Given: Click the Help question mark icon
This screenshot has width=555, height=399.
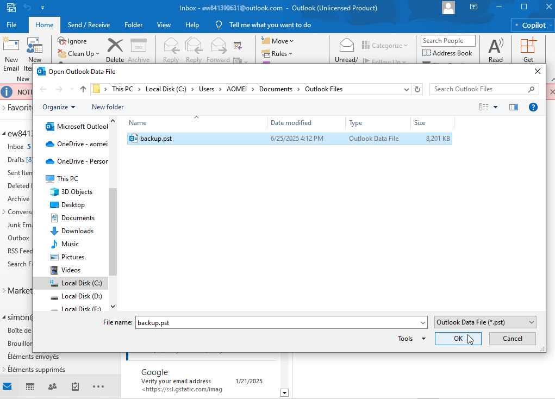Looking at the screenshot, I should click(x=533, y=107).
